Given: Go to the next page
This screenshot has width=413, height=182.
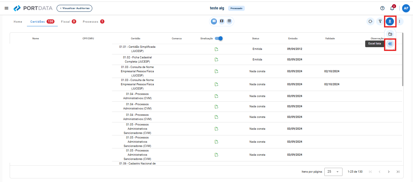Looking at the screenshot, I should pyautogui.click(x=389, y=172).
